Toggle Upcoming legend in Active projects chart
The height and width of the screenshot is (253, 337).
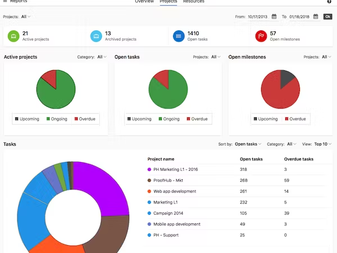pyautogui.click(x=27, y=119)
